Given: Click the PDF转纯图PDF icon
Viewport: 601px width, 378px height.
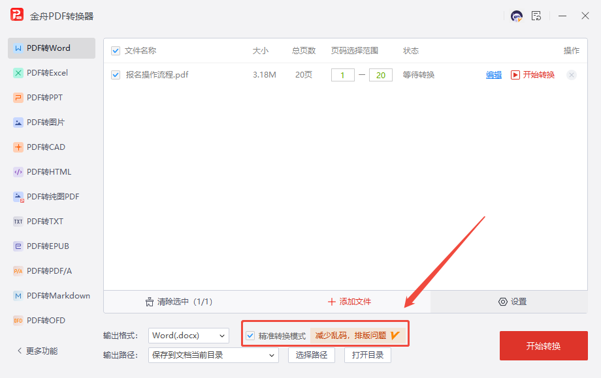Looking at the screenshot, I should [18, 197].
